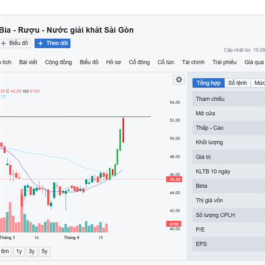Switch to the Tổng hợp tab
This screenshot has width=265, height=265.
click(208, 83)
